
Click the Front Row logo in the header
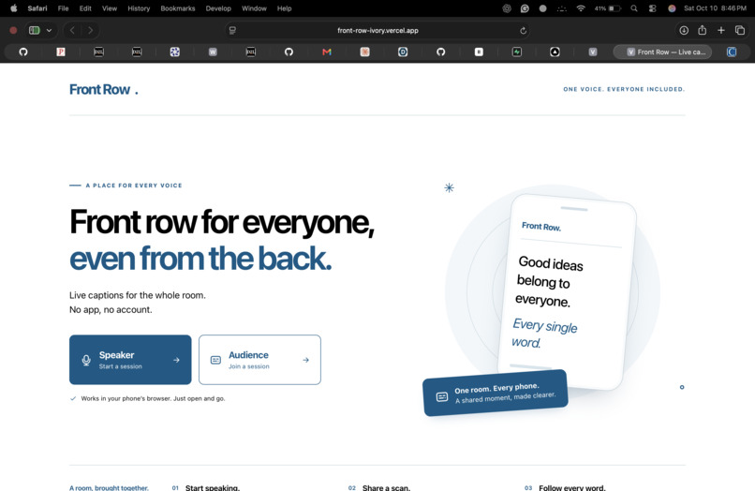click(x=104, y=90)
